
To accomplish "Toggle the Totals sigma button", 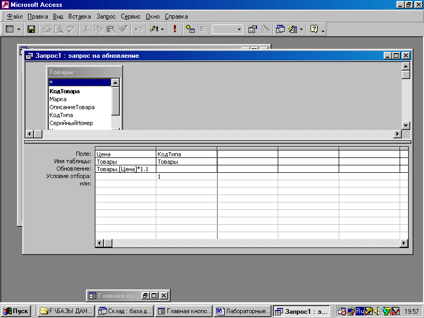I will coord(202,30).
